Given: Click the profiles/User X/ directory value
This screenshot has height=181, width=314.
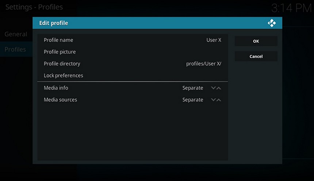Looking at the screenshot, I should pyautogui.click(x=204, y=63).
